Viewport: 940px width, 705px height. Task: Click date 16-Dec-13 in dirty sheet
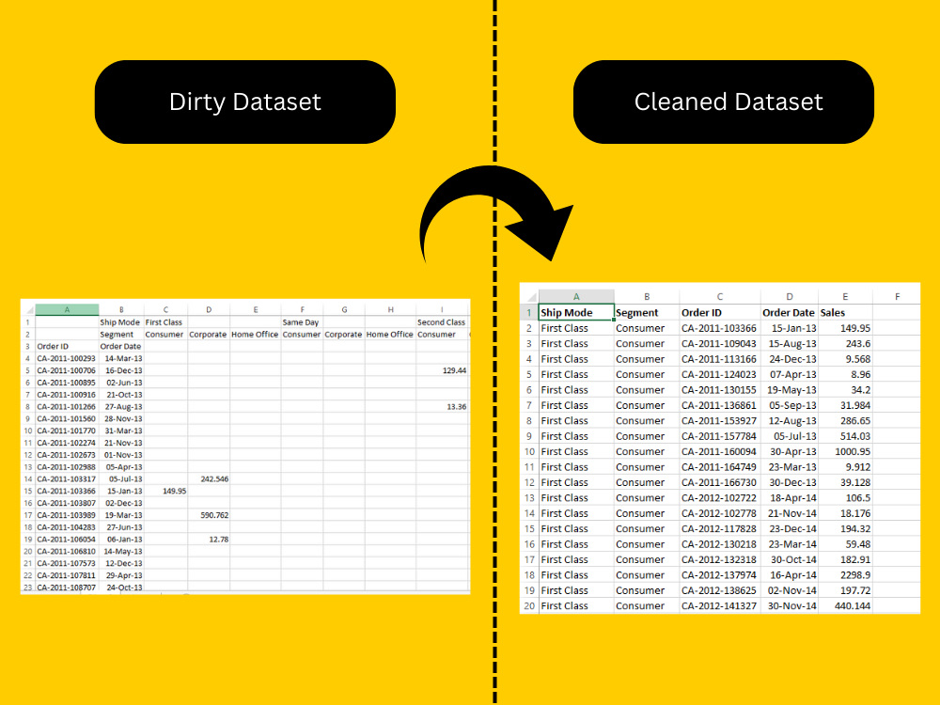point(120,370)
